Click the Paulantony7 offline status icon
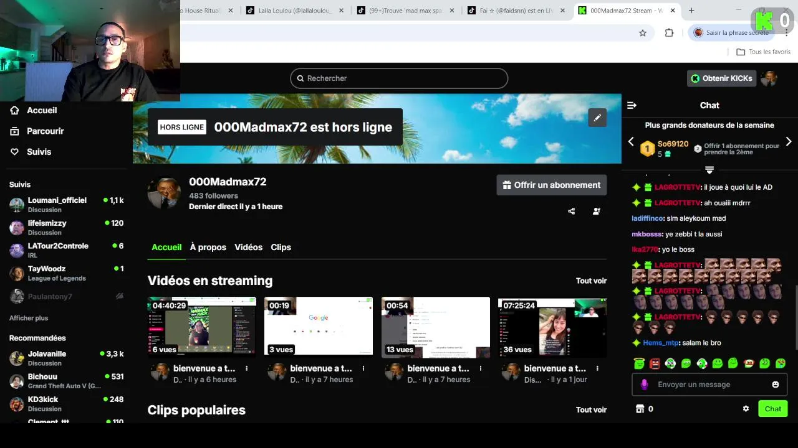The height and width of the screenshot is (448, 798). 120,297
